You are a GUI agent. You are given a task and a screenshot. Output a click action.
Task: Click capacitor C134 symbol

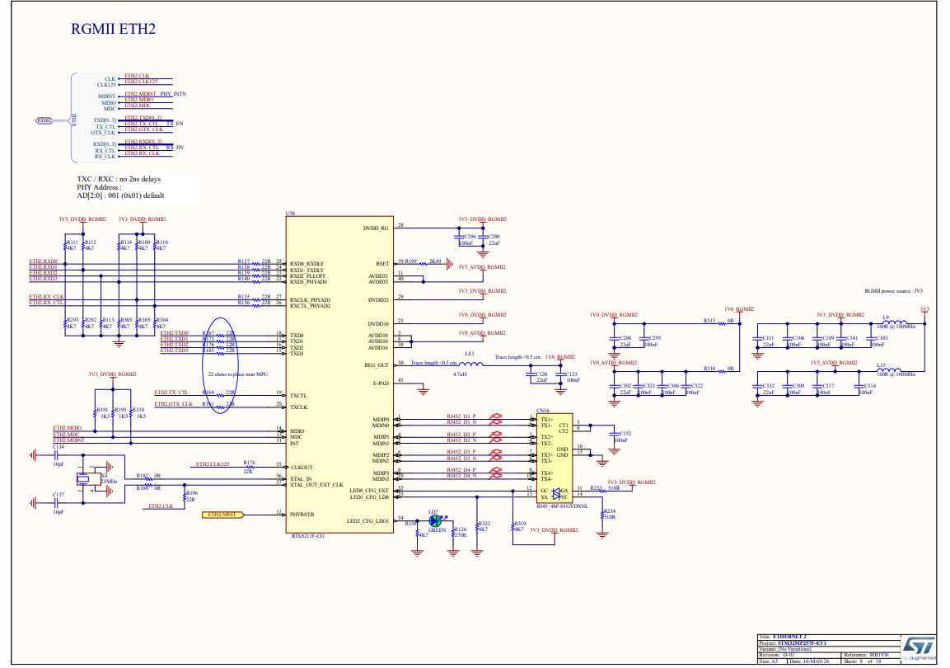pyautogui.click(x=57, y=454)
